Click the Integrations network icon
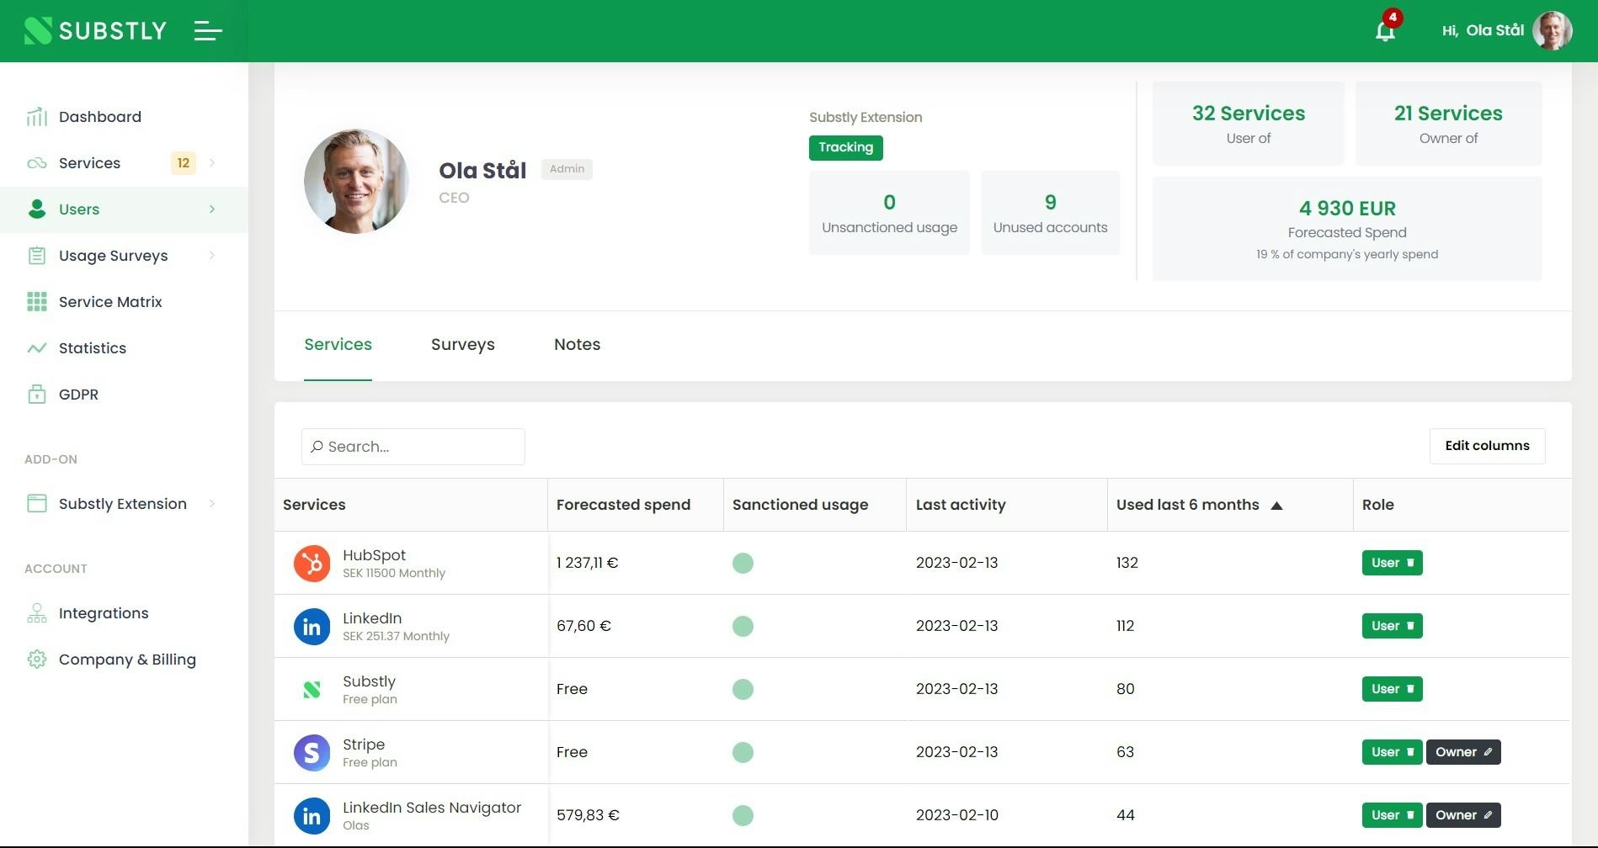The width and height of the screenshot is (1598, 848). [37, 613]
